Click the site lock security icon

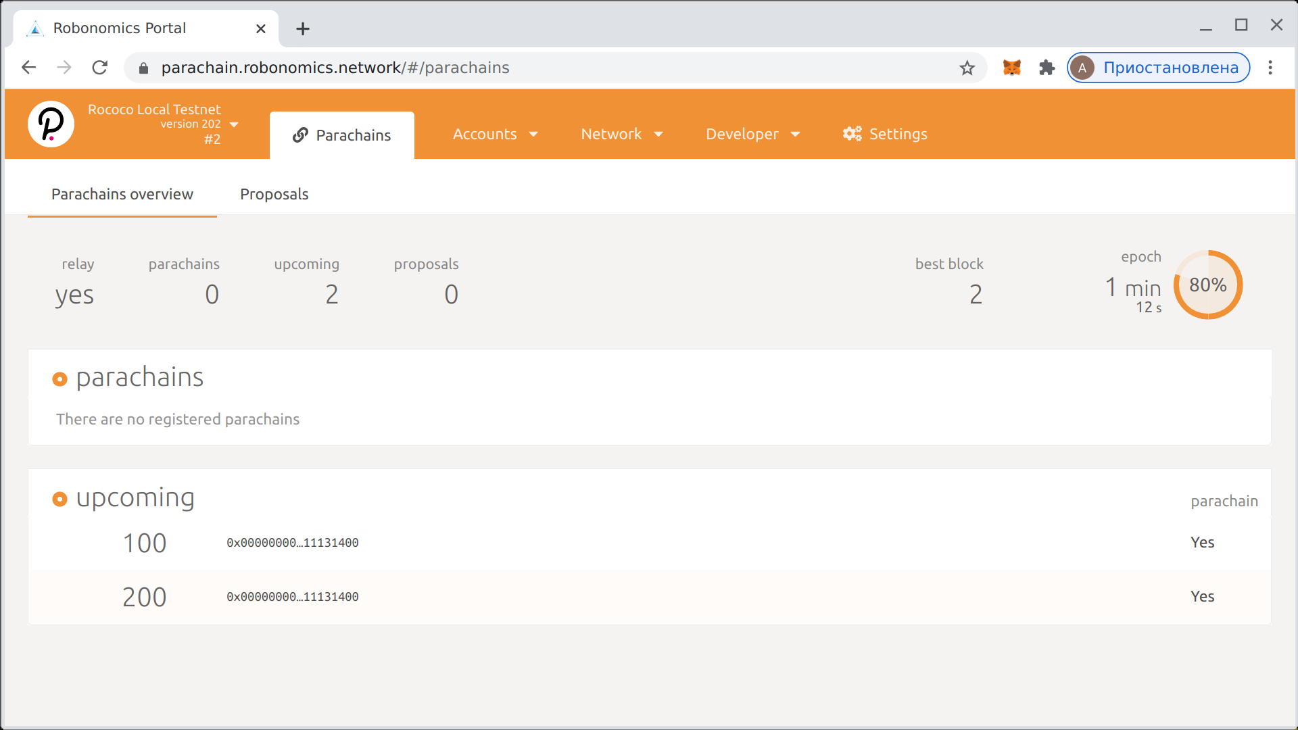[143, 68]
